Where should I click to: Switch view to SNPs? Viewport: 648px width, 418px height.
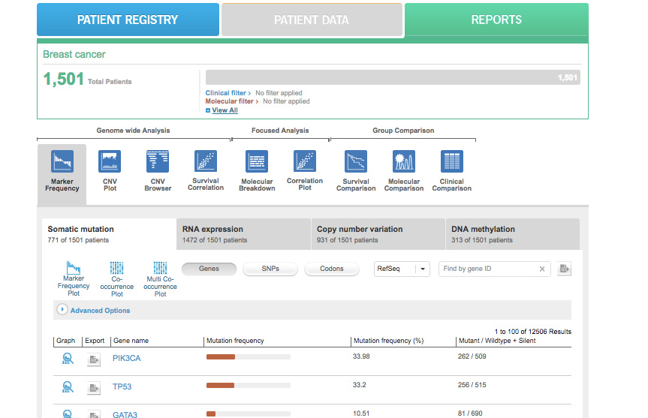coord(270,269)
